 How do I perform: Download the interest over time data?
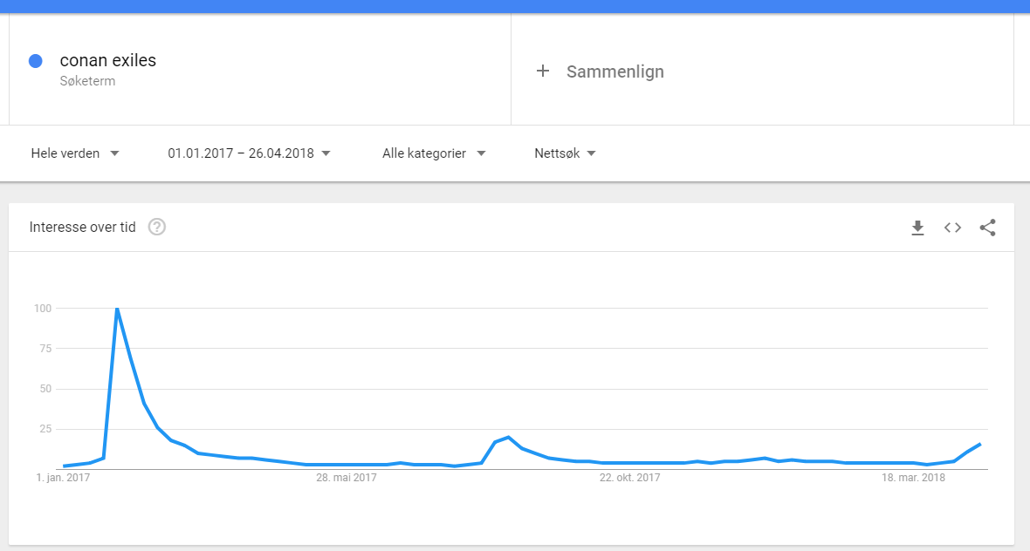pyautogui.click(x=917, y=228)
